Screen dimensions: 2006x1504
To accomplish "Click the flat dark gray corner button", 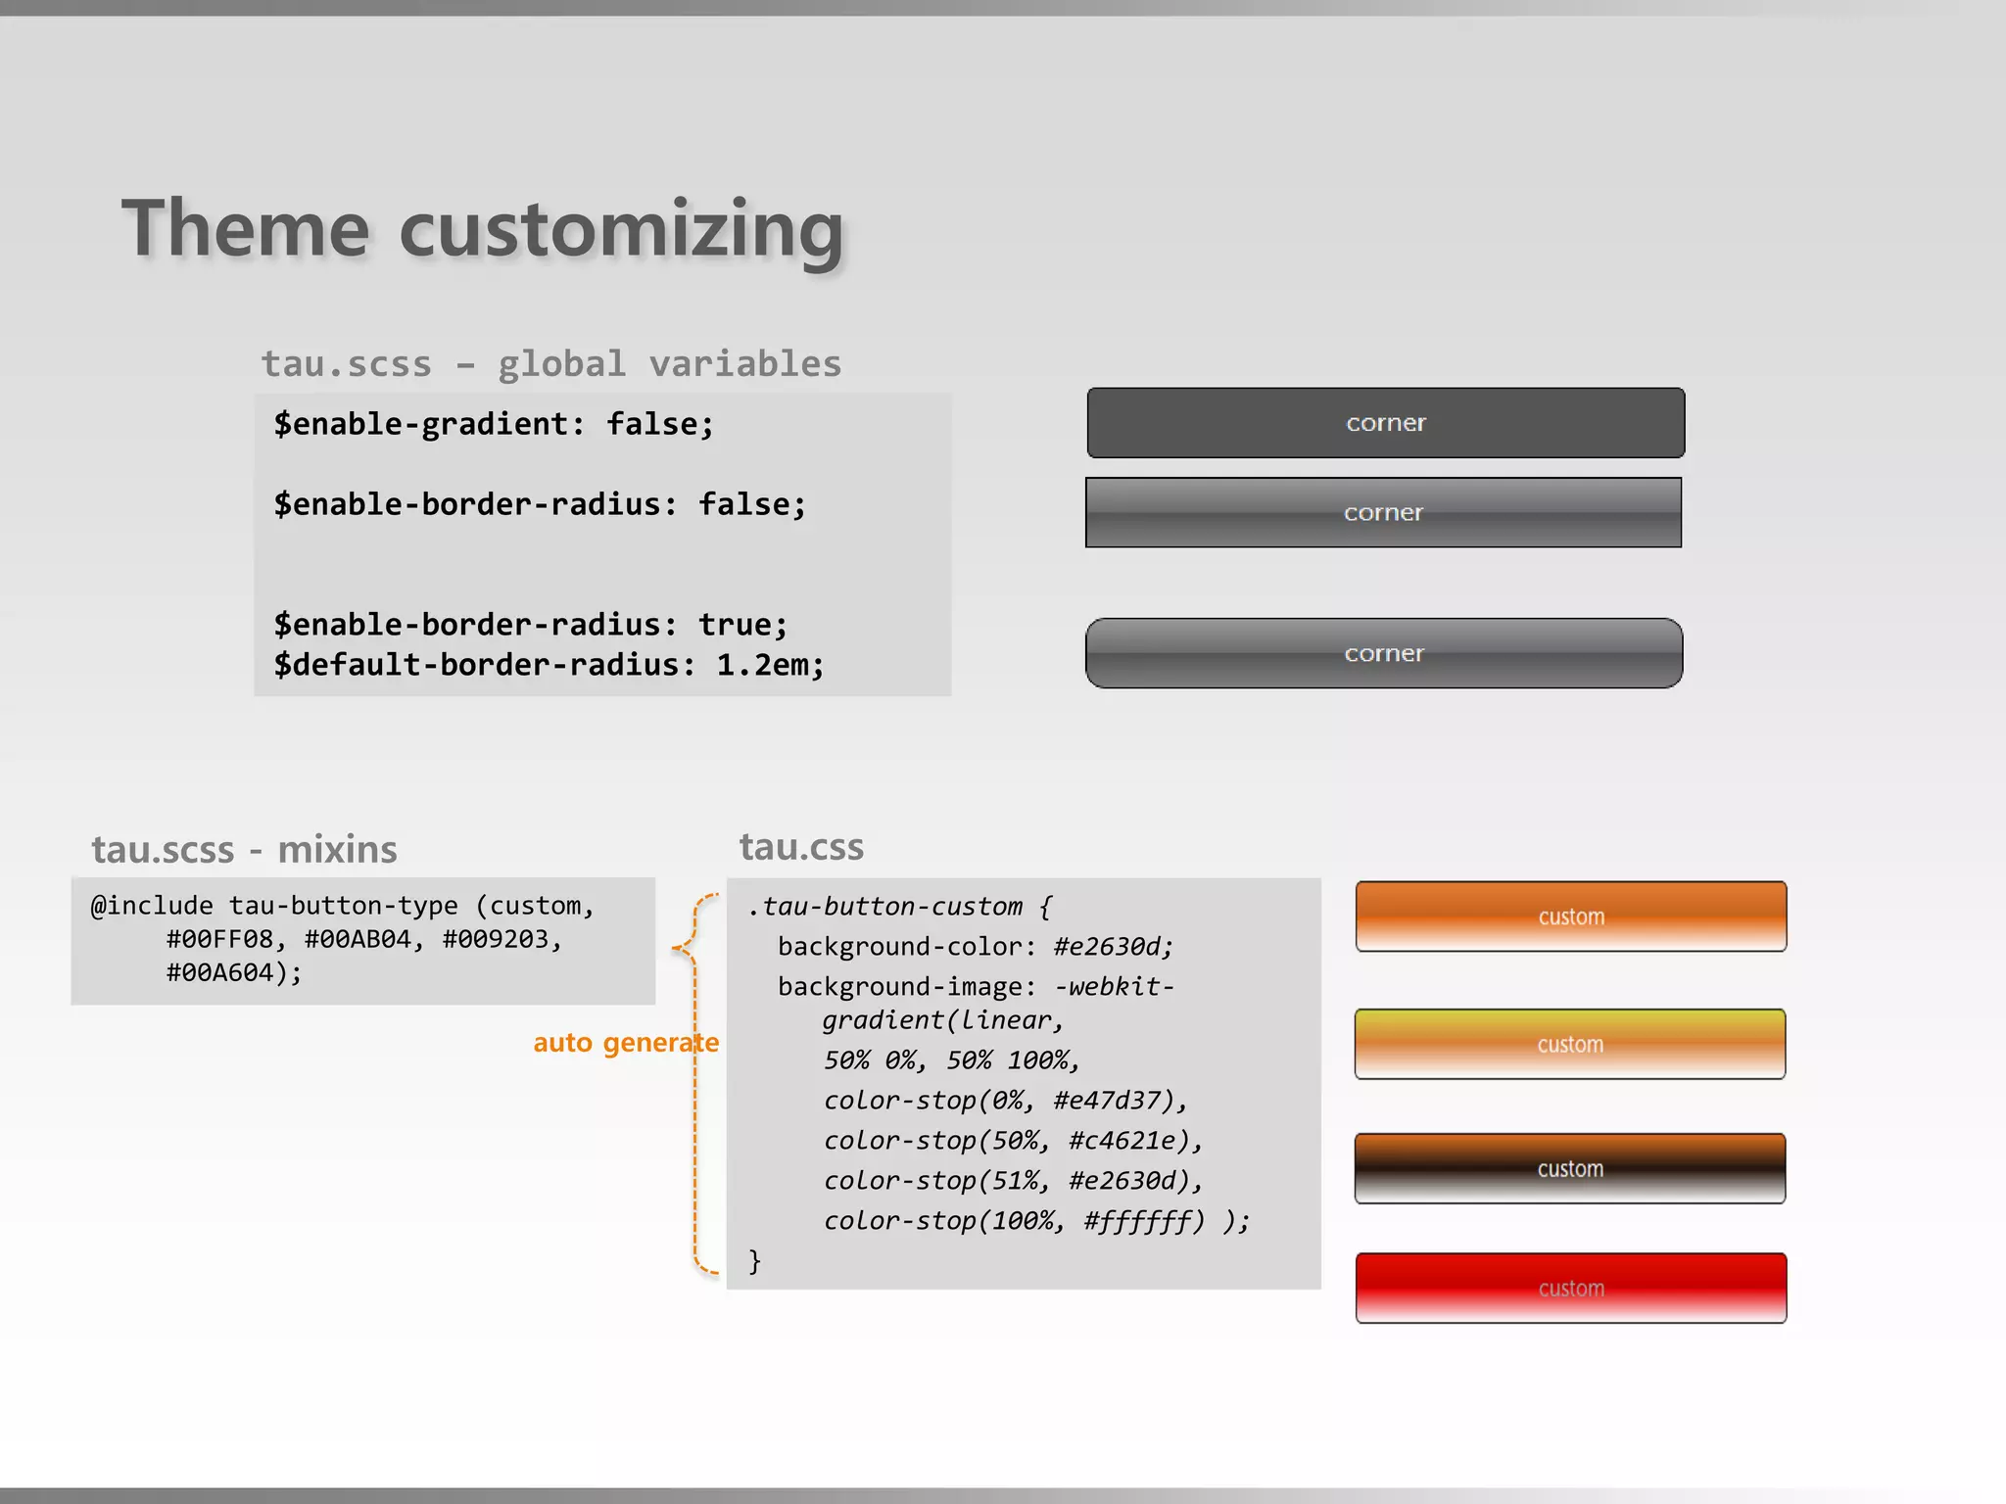I will pos(1385,423).
